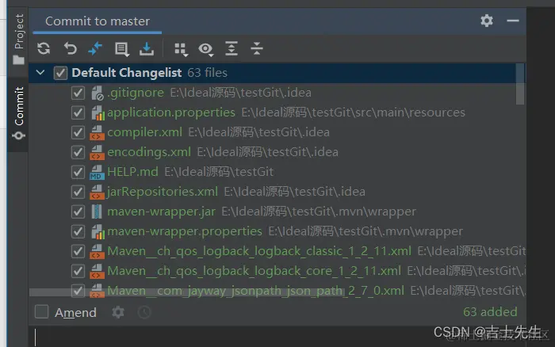Select the encodings.xml file name

click(149, 152)
